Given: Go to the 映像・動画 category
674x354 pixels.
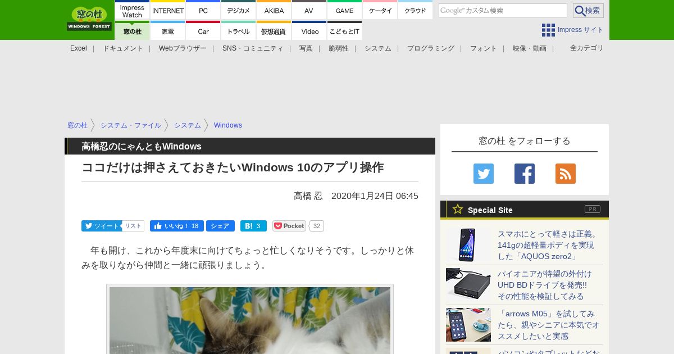Looking at the screenshot, I should (x=530, y=48).
